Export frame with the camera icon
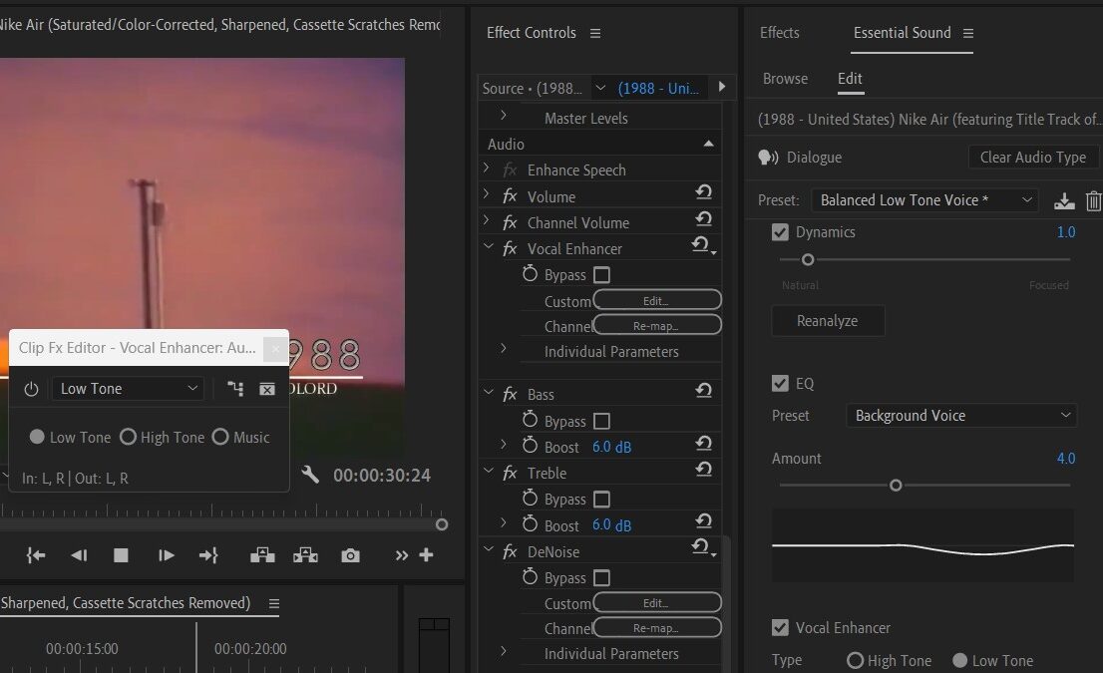 (x=350, y=556)
